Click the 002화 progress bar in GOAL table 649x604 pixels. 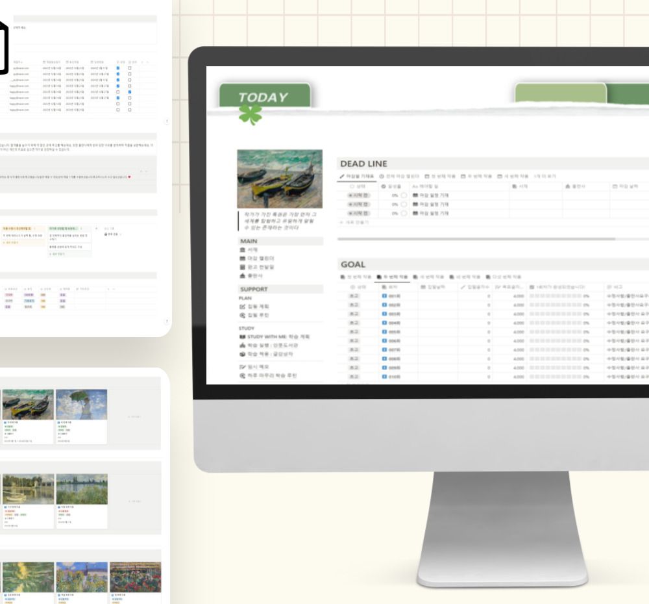click(x=555, y=304)
